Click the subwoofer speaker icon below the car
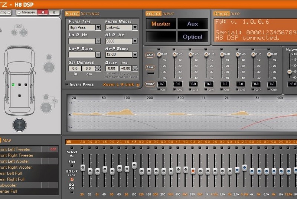297x199 pixels. click(x=19, y=125)
